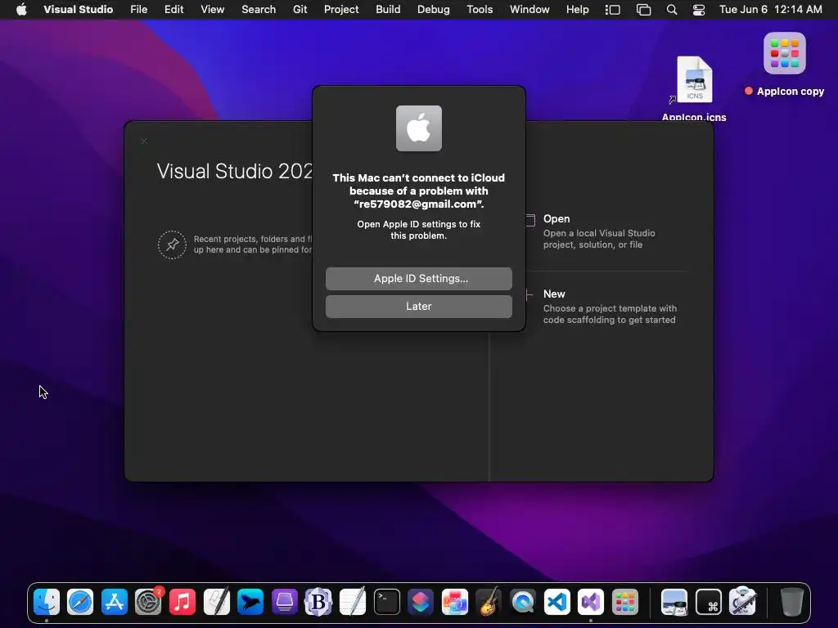Open Control Center from the menu bar
Screen dimensions: 838x628
pyautogui.click(x=699, y=10)
